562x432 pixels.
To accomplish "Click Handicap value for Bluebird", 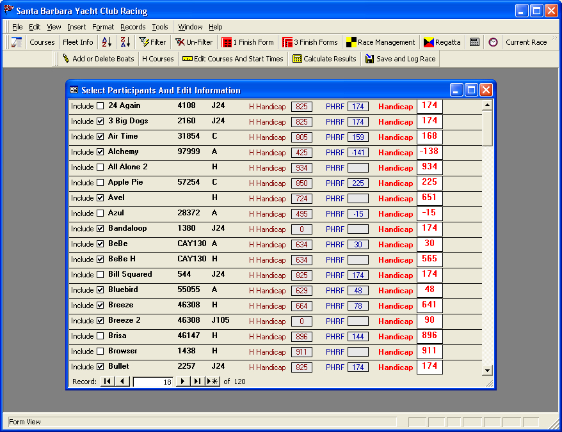I will (430, 289).
